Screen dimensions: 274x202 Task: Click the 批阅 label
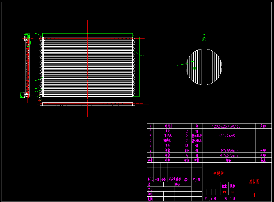click(150, 199)
